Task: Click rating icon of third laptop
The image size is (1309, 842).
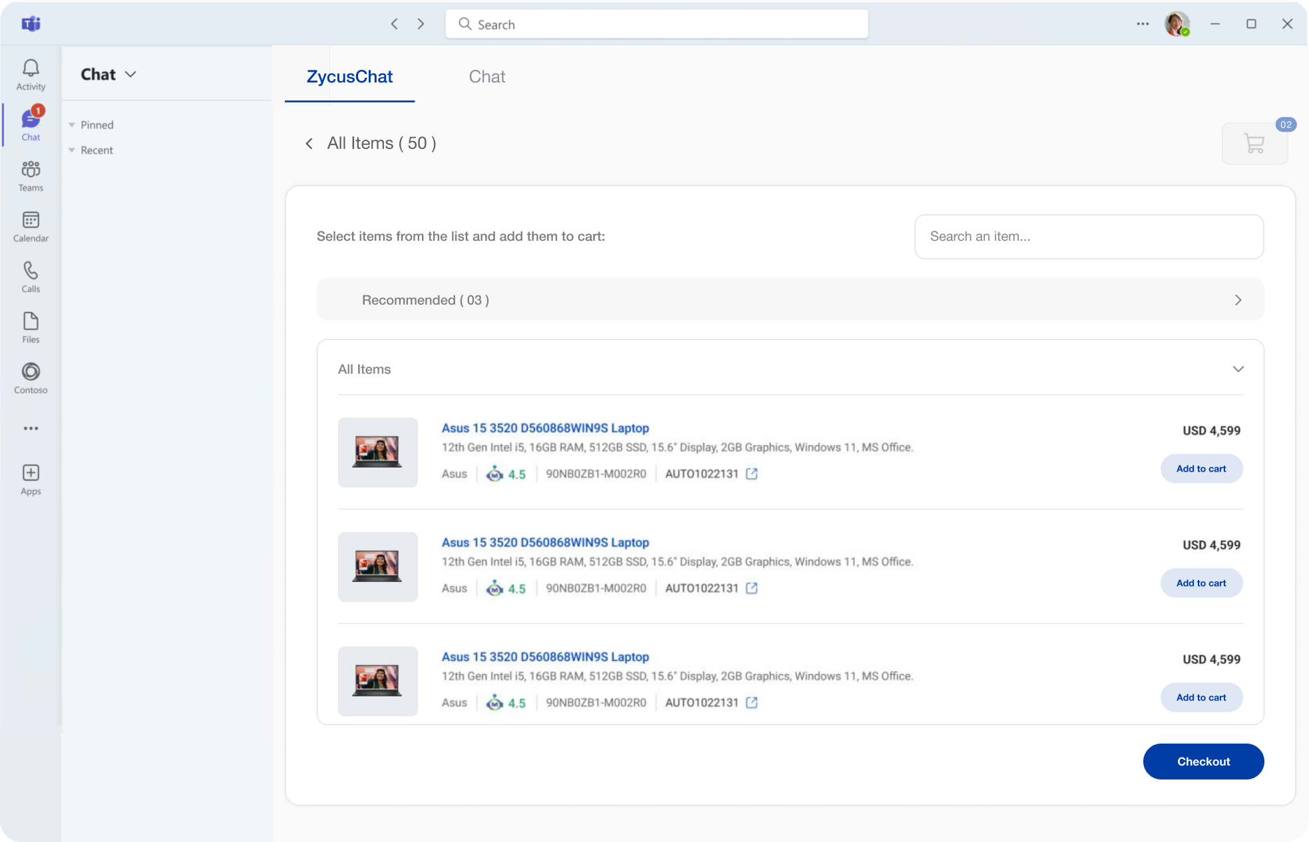Action: [x=494, y=702]
